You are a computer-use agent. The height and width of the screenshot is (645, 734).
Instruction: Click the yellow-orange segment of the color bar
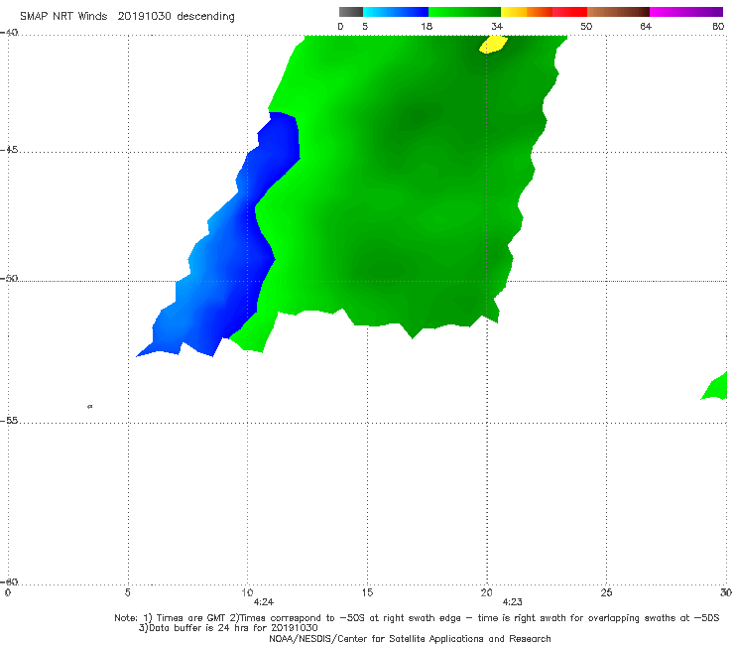(x=527, y=12)
